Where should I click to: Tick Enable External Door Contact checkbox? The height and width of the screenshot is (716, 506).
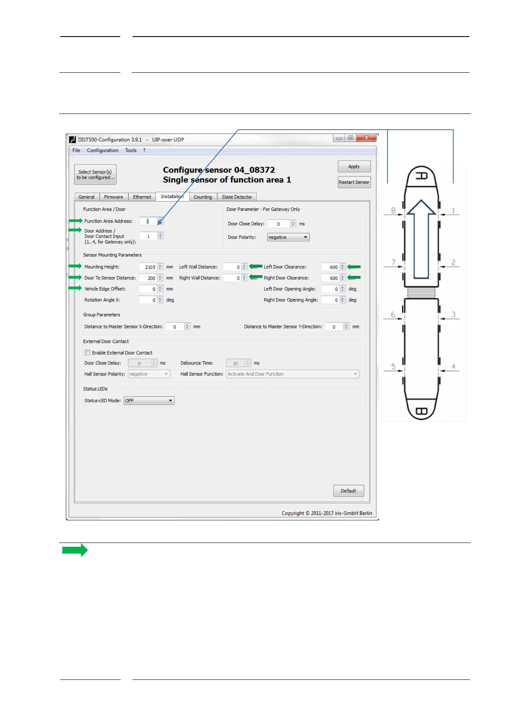[88, 352]
